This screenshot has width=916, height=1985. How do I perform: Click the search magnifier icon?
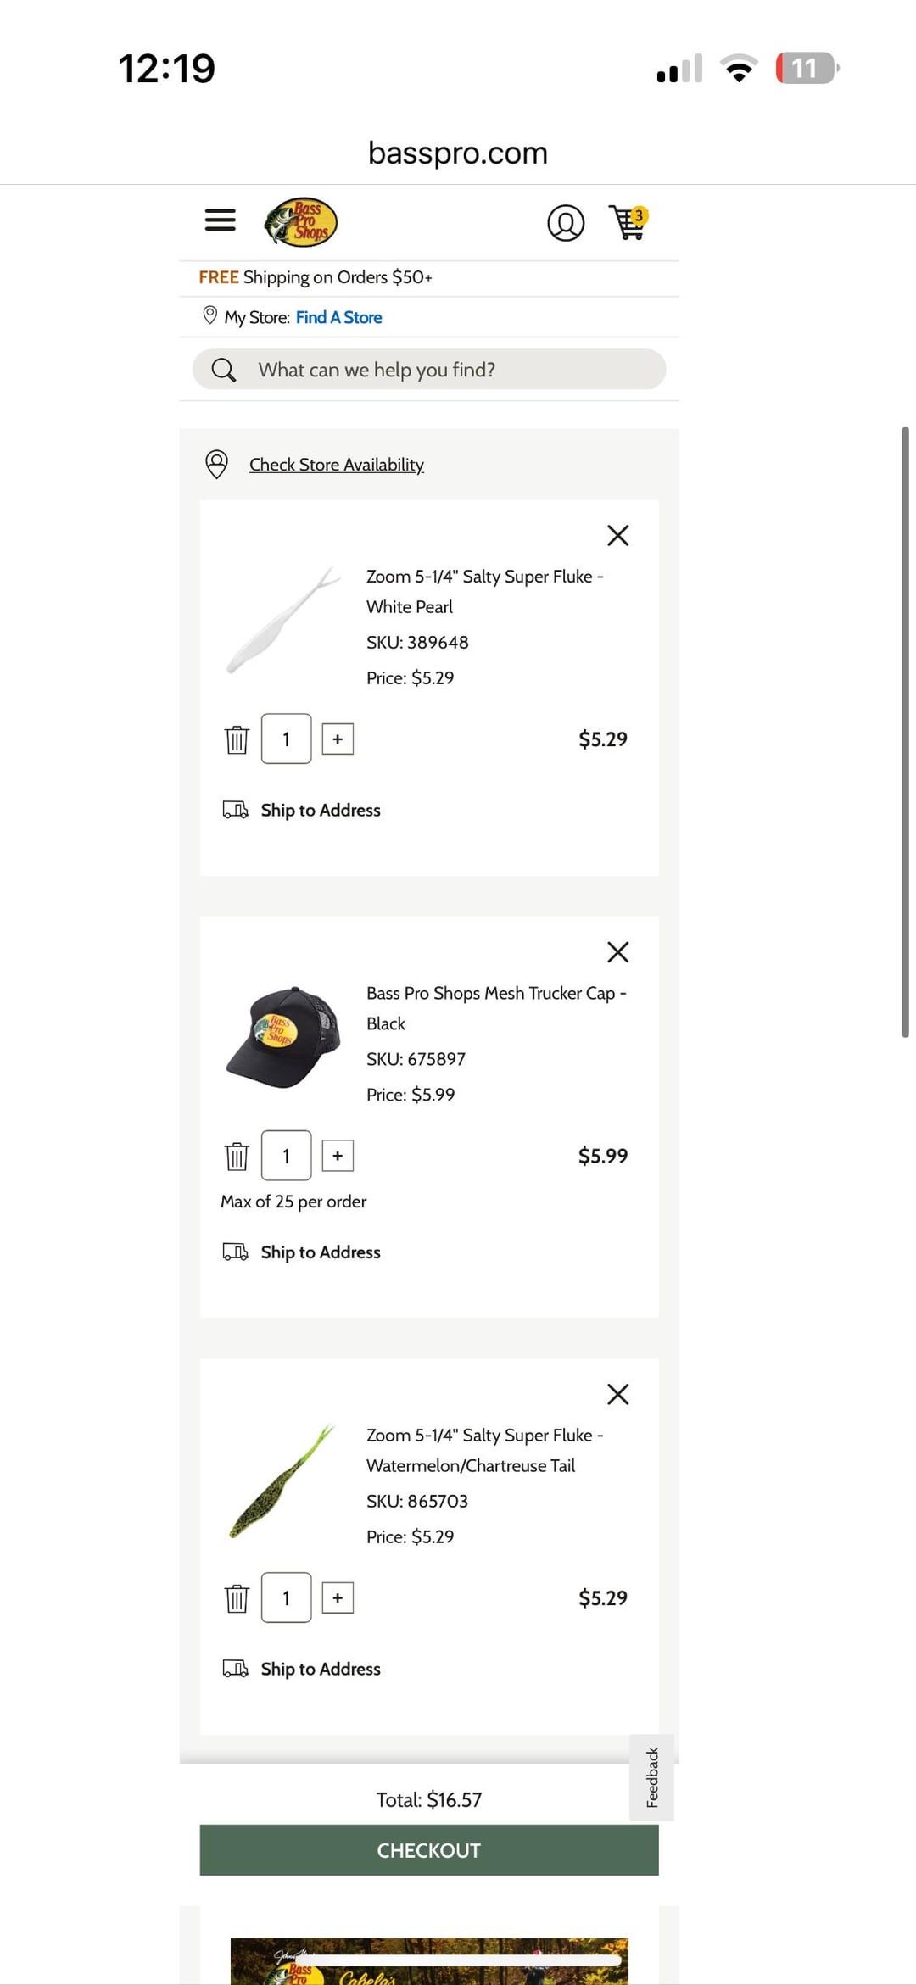[x=224, y=370]
